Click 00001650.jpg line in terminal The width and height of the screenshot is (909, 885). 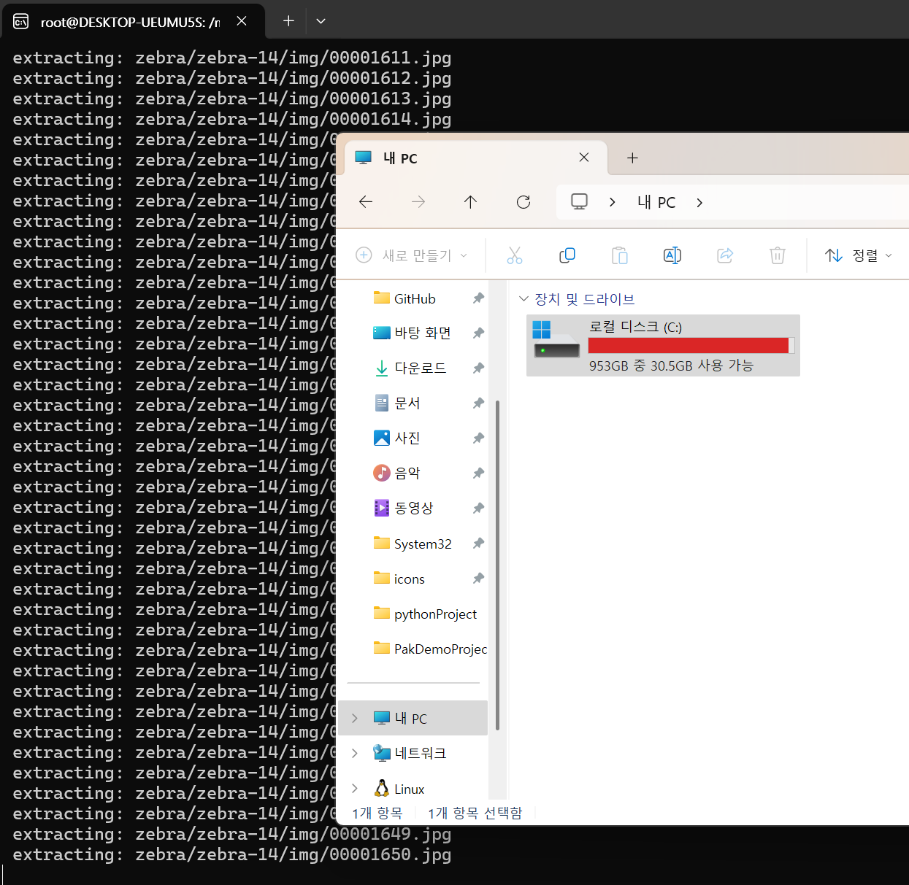(232, 854)
